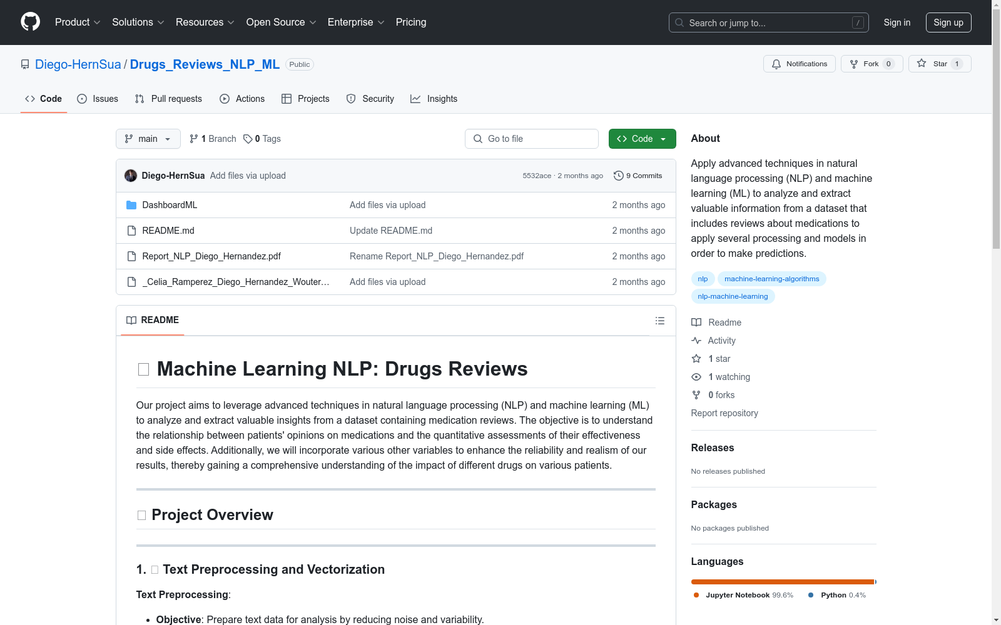Viewport: 1001px width, 625px height.
Task: Click the Activity pulse icon
Action: 696,341
